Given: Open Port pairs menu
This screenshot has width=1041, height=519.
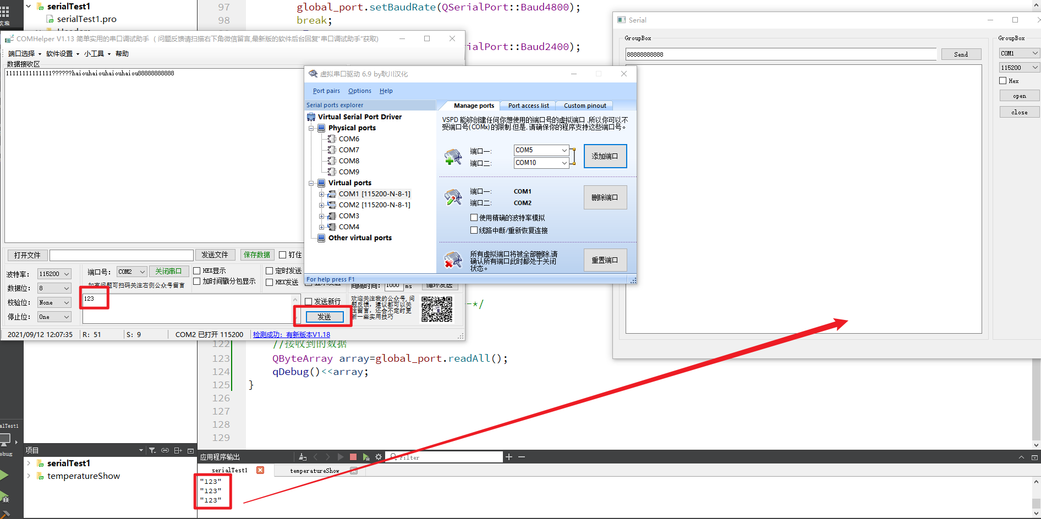Looking at the screenshot, I should tap(326, 91).
